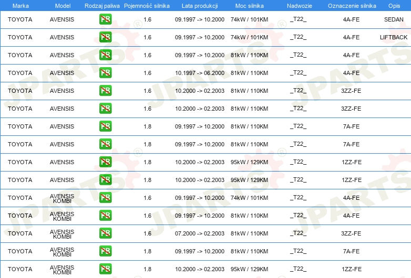The height and width of the screenshot is (278, 411).
Task: Click 81kW / 110KM in the 10.1997 -> 06.2000 row
Action: point(249,73)
